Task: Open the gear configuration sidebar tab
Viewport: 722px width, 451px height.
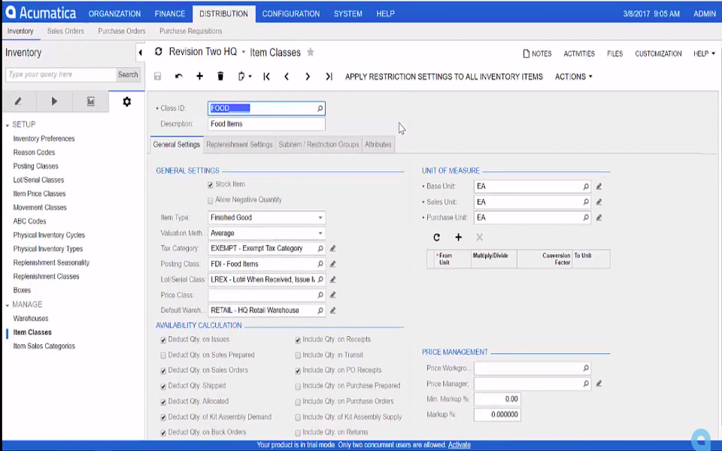Action: [x=126, y=101]
